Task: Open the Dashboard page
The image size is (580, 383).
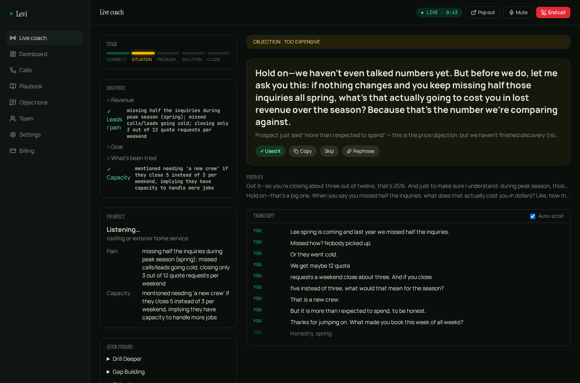Action: coord(45,54)
